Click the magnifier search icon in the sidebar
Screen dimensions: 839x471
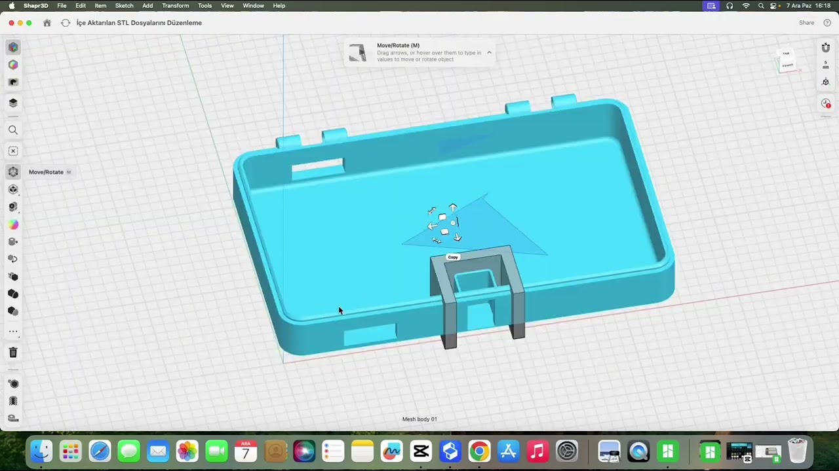pyautogui.click(x=13, y=130)
